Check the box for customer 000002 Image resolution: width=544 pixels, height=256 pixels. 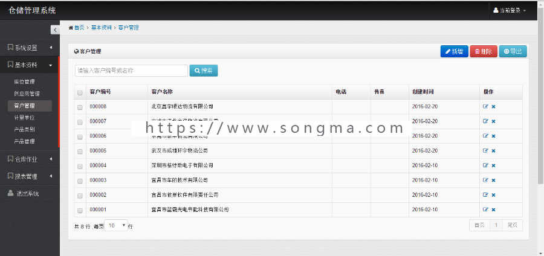(x=80, y=196)
